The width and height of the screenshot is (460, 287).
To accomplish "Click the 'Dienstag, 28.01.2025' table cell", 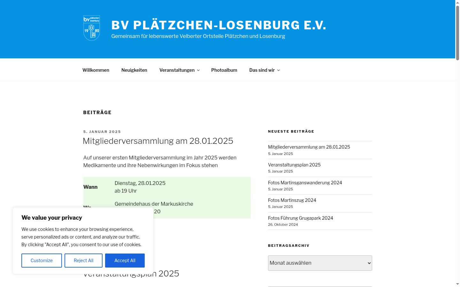I will coord(182,187).
